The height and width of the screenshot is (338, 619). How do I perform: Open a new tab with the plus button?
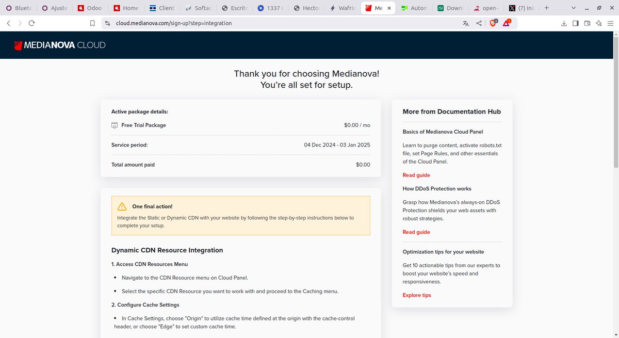tap(546, 8)
